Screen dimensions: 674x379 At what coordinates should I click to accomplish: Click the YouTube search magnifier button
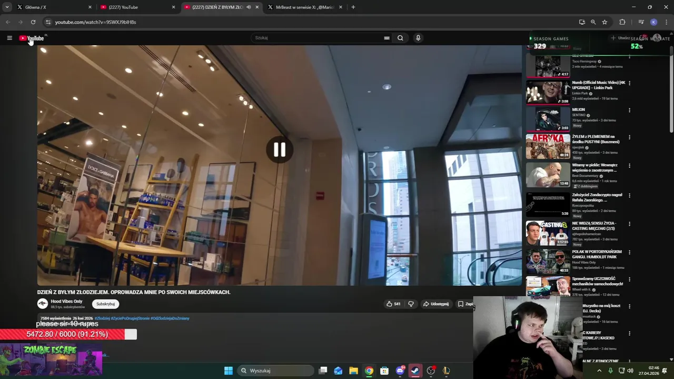(400, 38)
